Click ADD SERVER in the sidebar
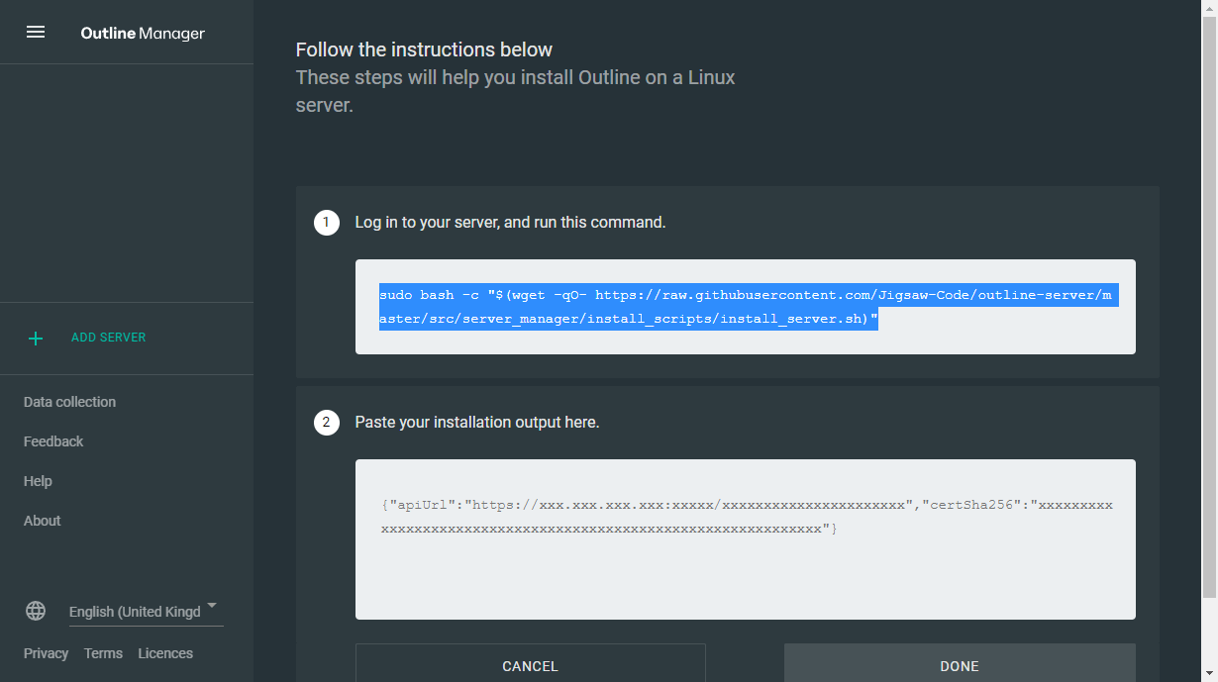Image resolution: width=1218 pixels, height=682 pixels. (x=109, y=338)
